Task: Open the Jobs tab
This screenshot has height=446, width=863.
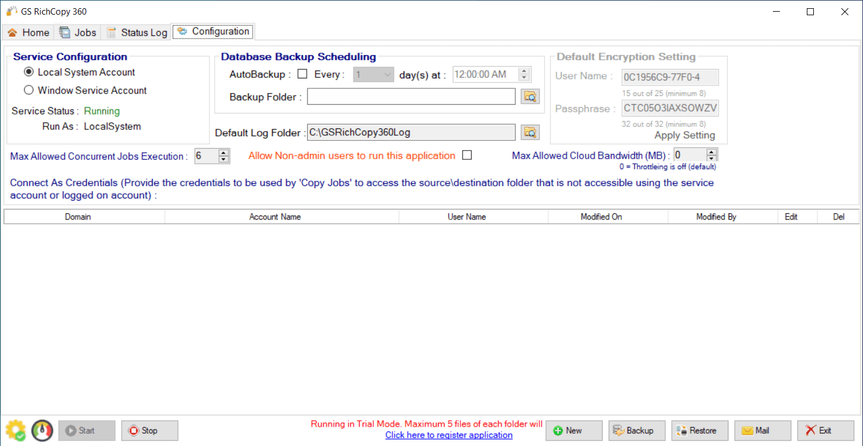Action: click(x=78, y=33)
